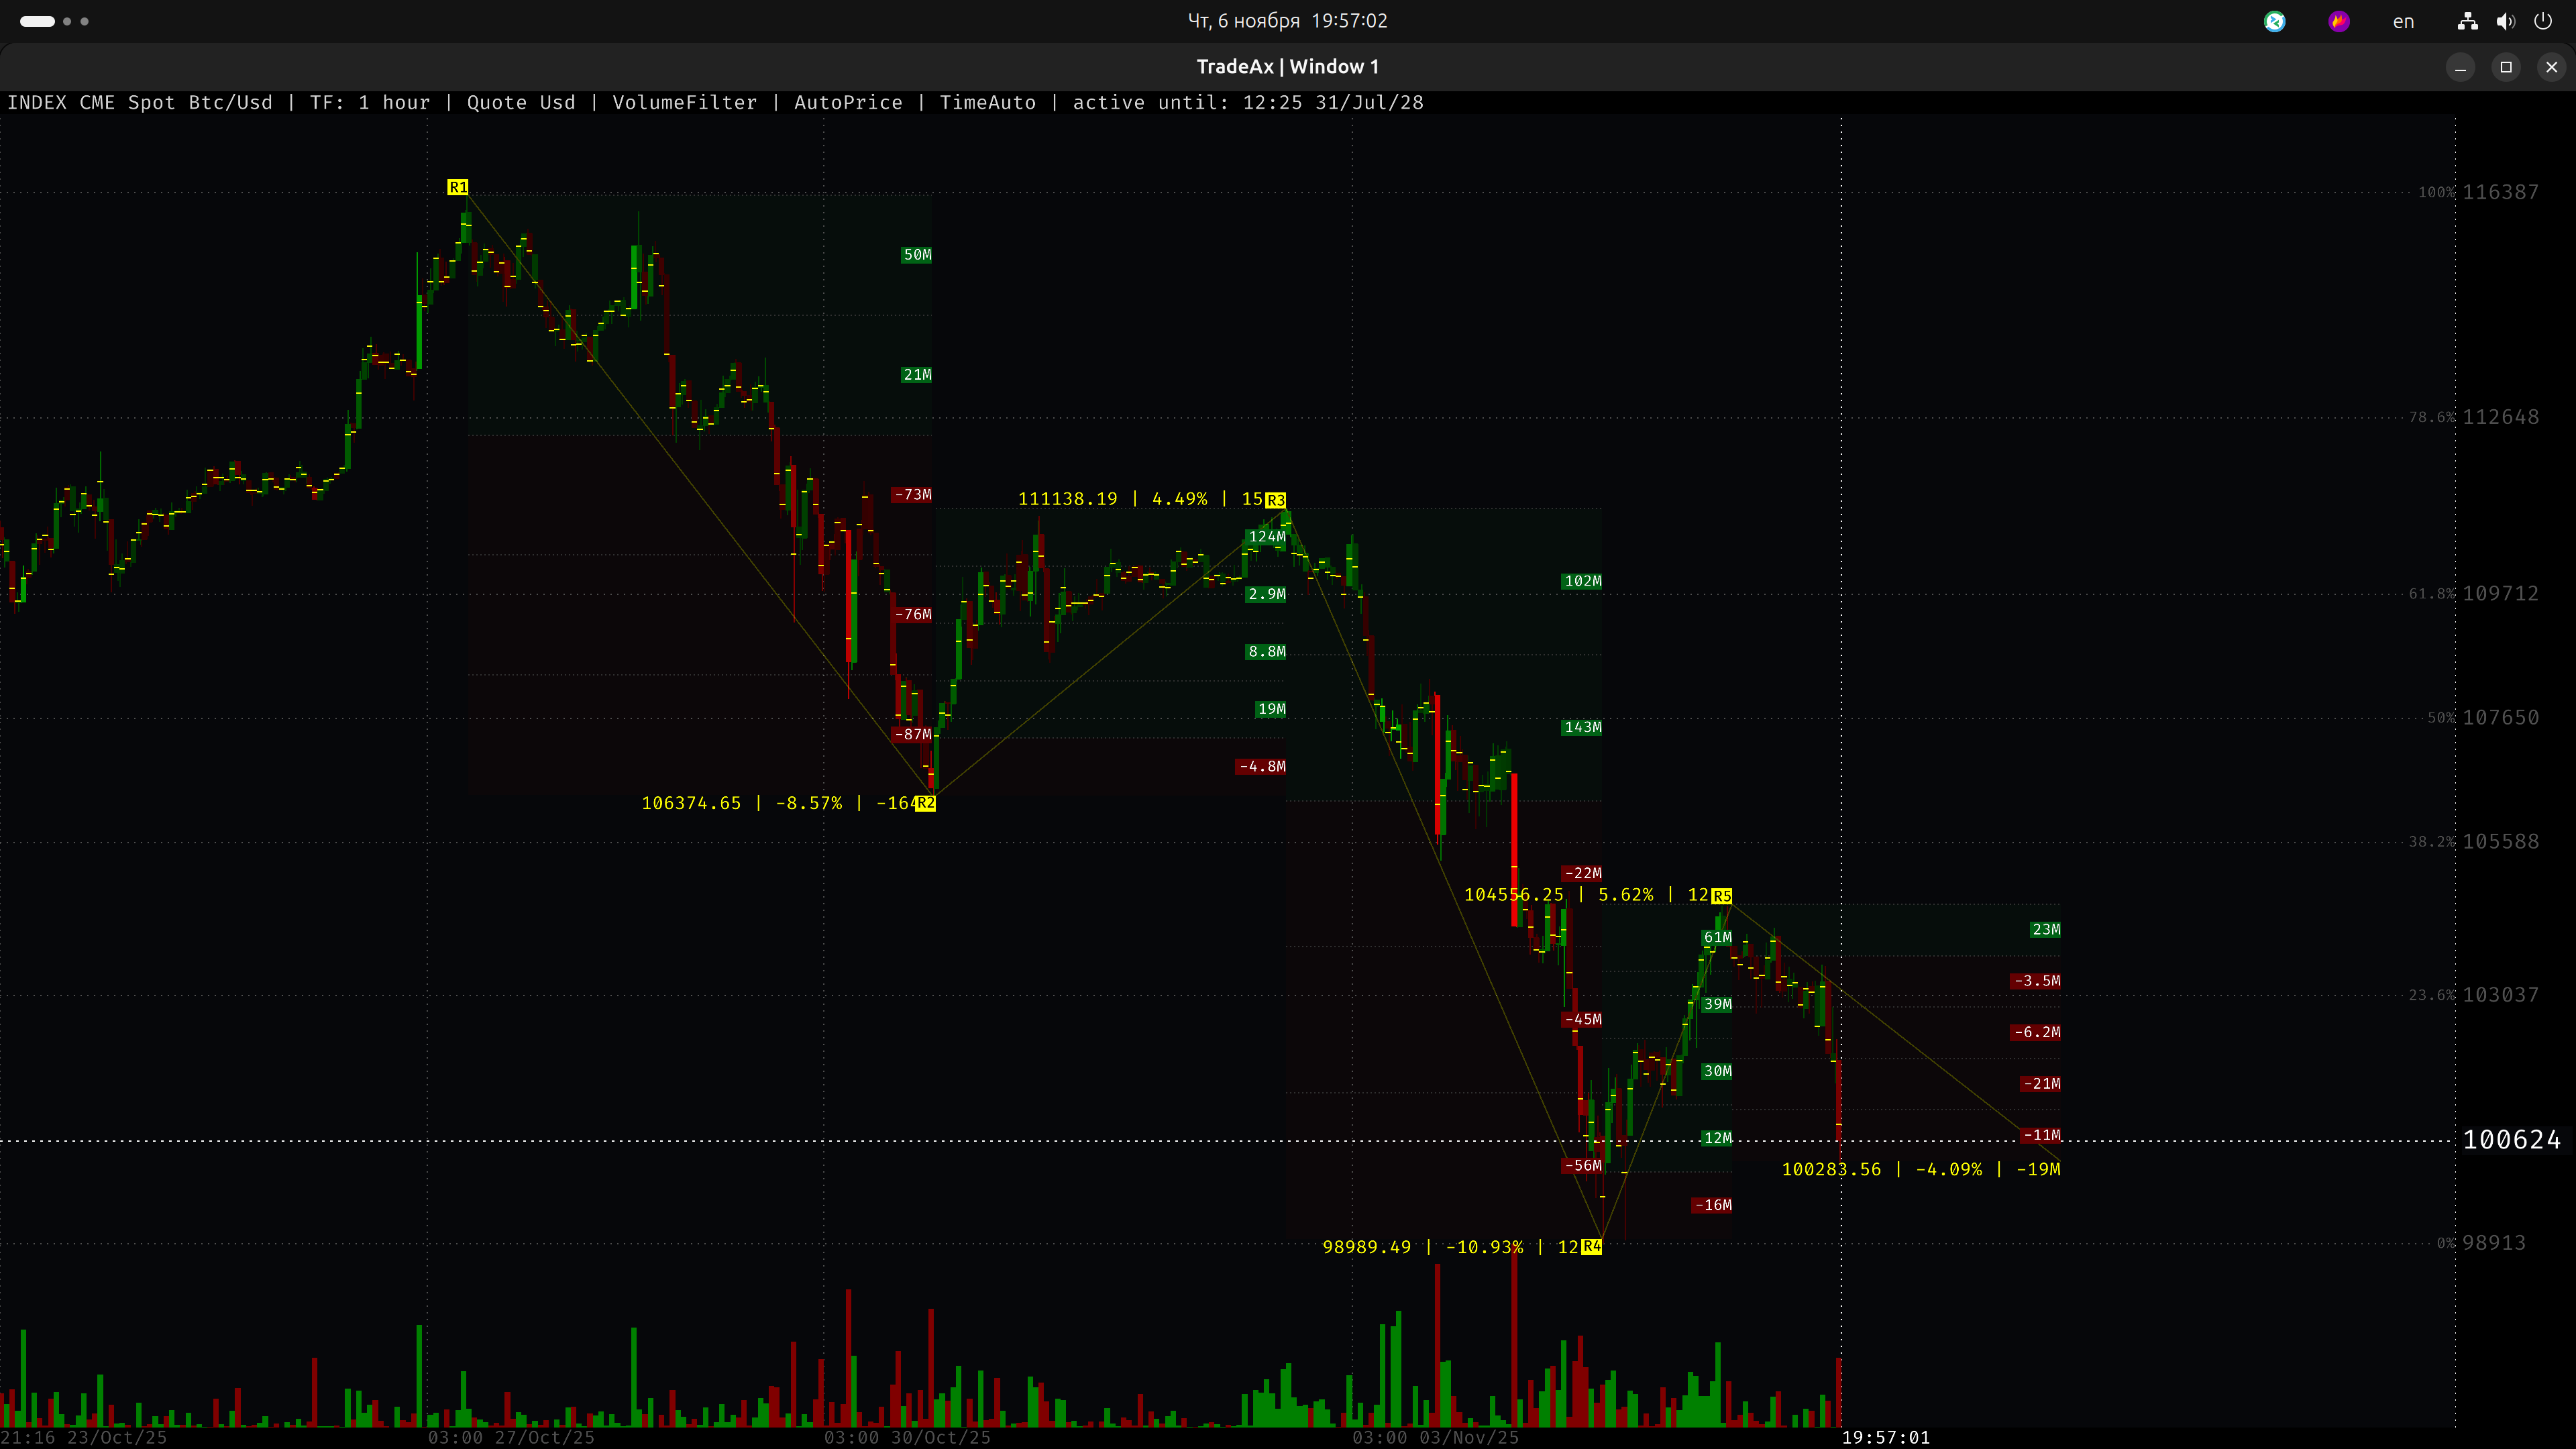Toggle AutoPrice option in header
Screen dimensions: 2576x1449
(x=848, y=102)
